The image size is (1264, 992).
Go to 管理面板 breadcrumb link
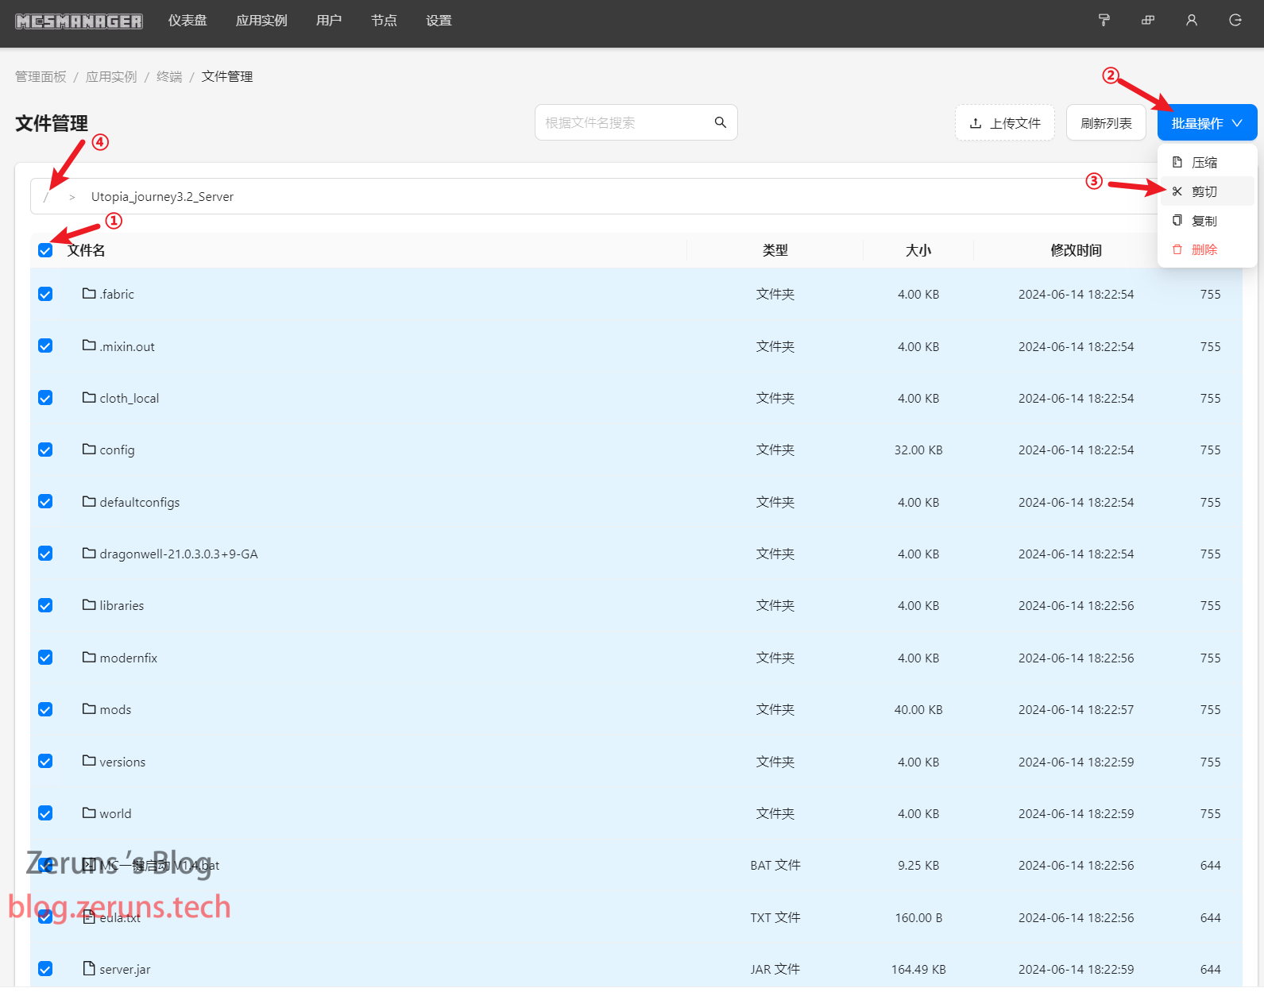pos(41,76)
